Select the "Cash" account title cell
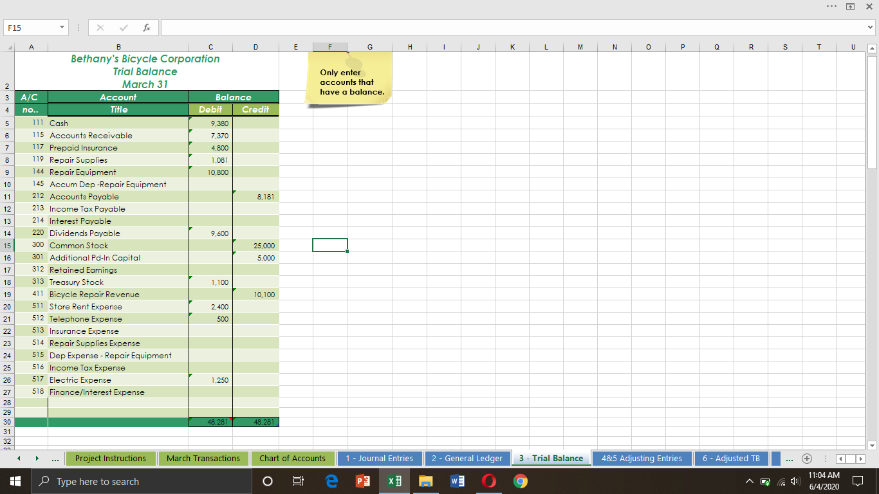Viewport: 879px width, 494px height. point(118,123)
